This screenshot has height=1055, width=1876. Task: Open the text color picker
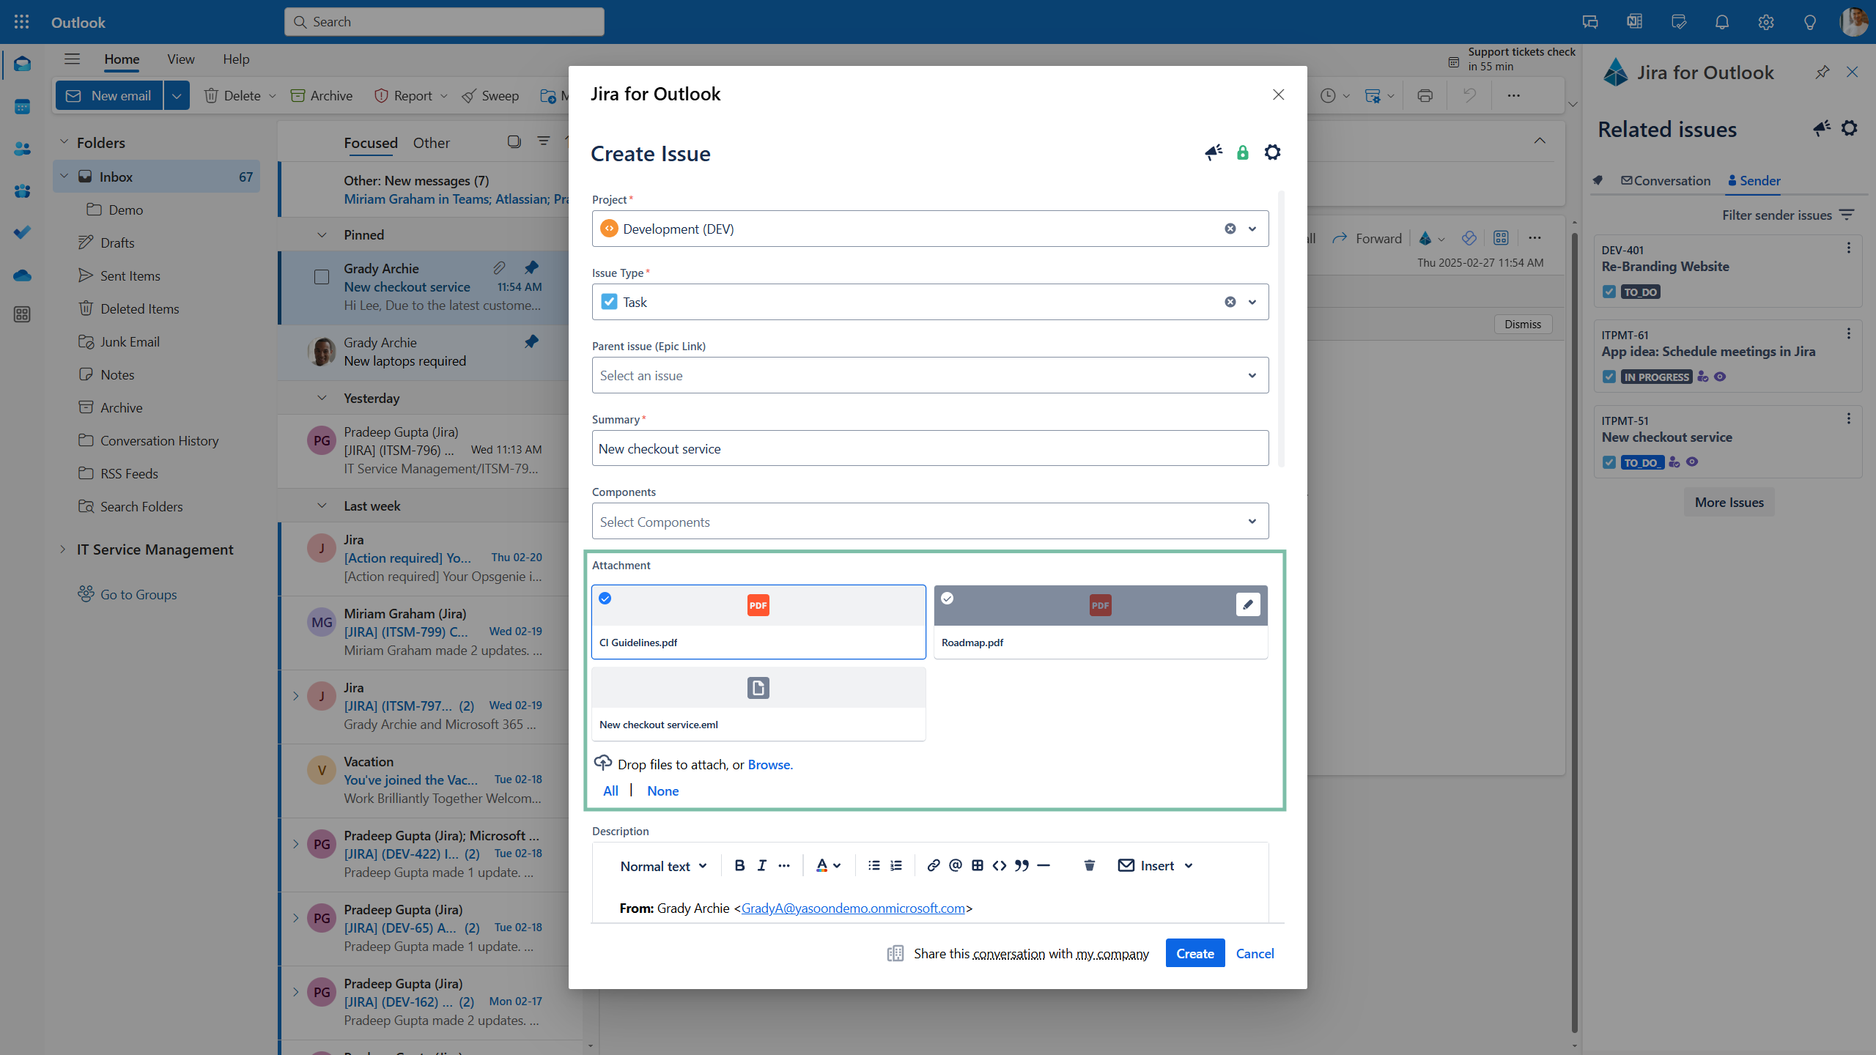pyautogui.click(x=828, y=865)
